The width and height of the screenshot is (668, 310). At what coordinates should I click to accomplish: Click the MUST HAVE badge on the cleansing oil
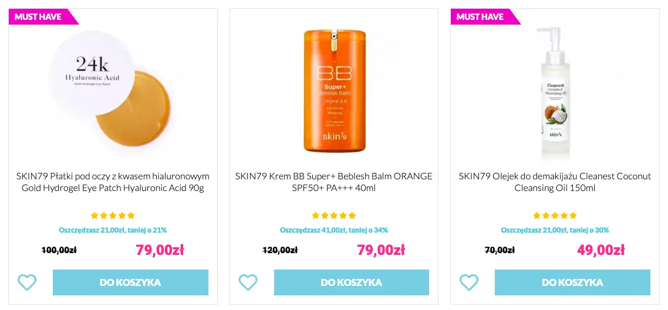[x=481, y=17]
